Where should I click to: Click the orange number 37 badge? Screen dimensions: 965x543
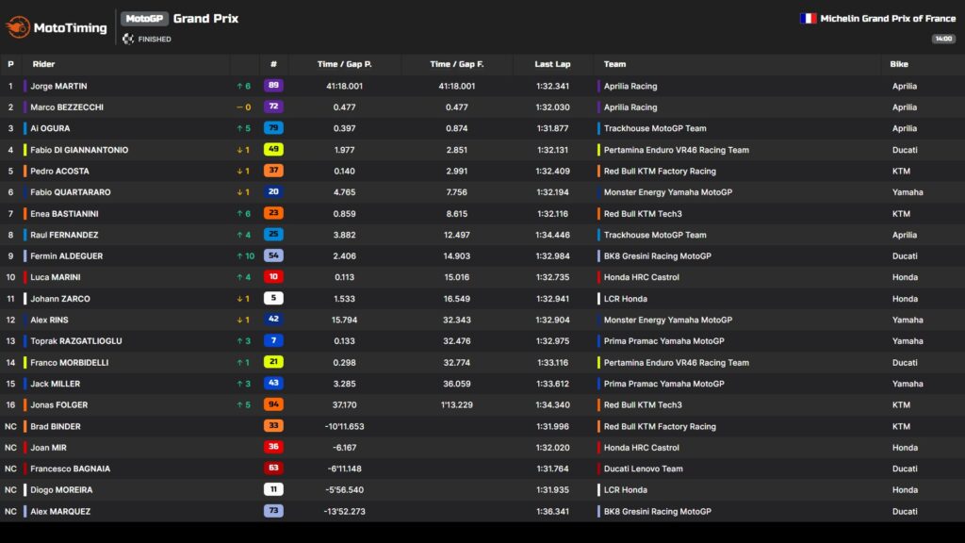coord(273,171)
